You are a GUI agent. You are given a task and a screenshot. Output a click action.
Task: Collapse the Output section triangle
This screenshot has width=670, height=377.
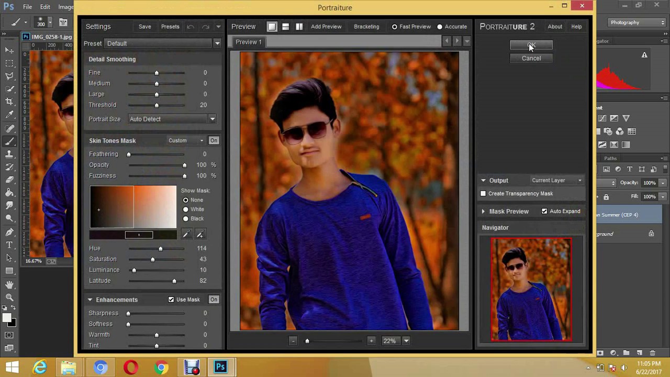tap(483, 181)
